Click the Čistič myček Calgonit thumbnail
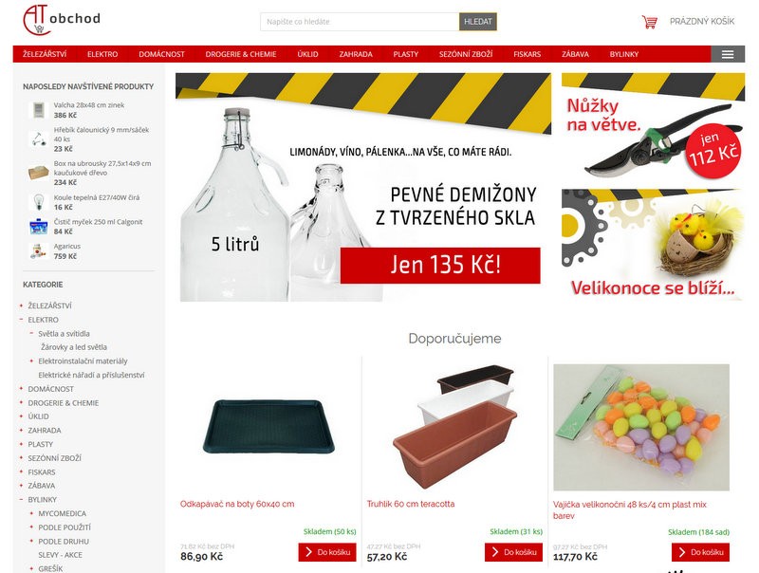The width and height of the screenshot is (759, 573). click(38, 227)
